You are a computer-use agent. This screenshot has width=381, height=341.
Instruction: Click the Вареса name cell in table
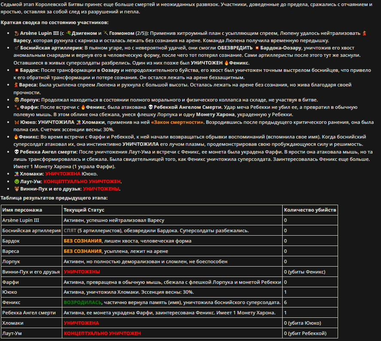pyautogui.click(x=32, y=251)
